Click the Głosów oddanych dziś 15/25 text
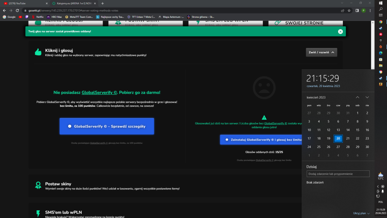Screen dimensions: 387x218 pos(264,152)
